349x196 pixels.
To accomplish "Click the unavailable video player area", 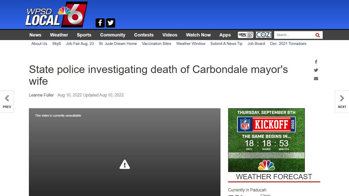I will [x=125, y=152].
